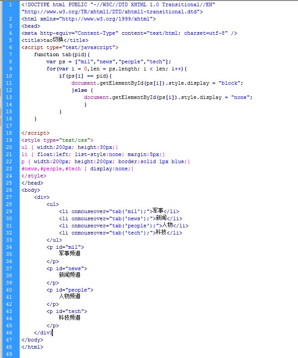
Task: Click the li line calling tab('mil')
Action: [119, 211]
